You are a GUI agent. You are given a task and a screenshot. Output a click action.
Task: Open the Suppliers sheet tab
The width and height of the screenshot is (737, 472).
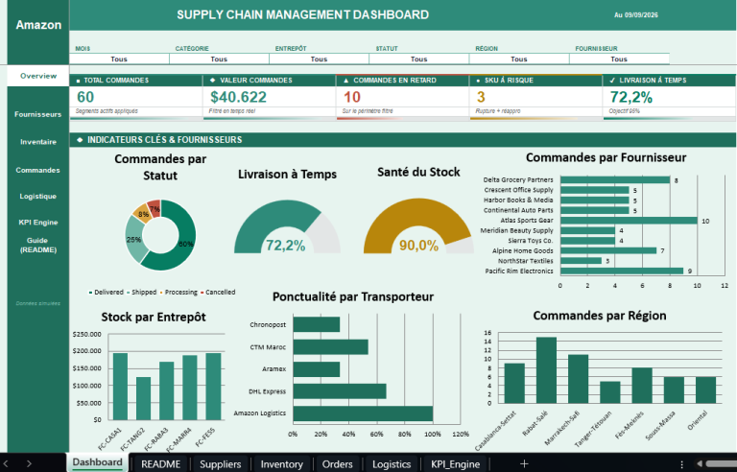pyautogui.click(x=220, y=464)
